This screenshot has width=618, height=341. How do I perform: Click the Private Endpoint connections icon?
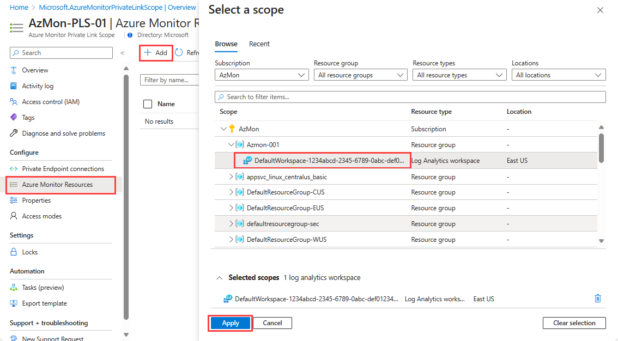tap(14, 168)
